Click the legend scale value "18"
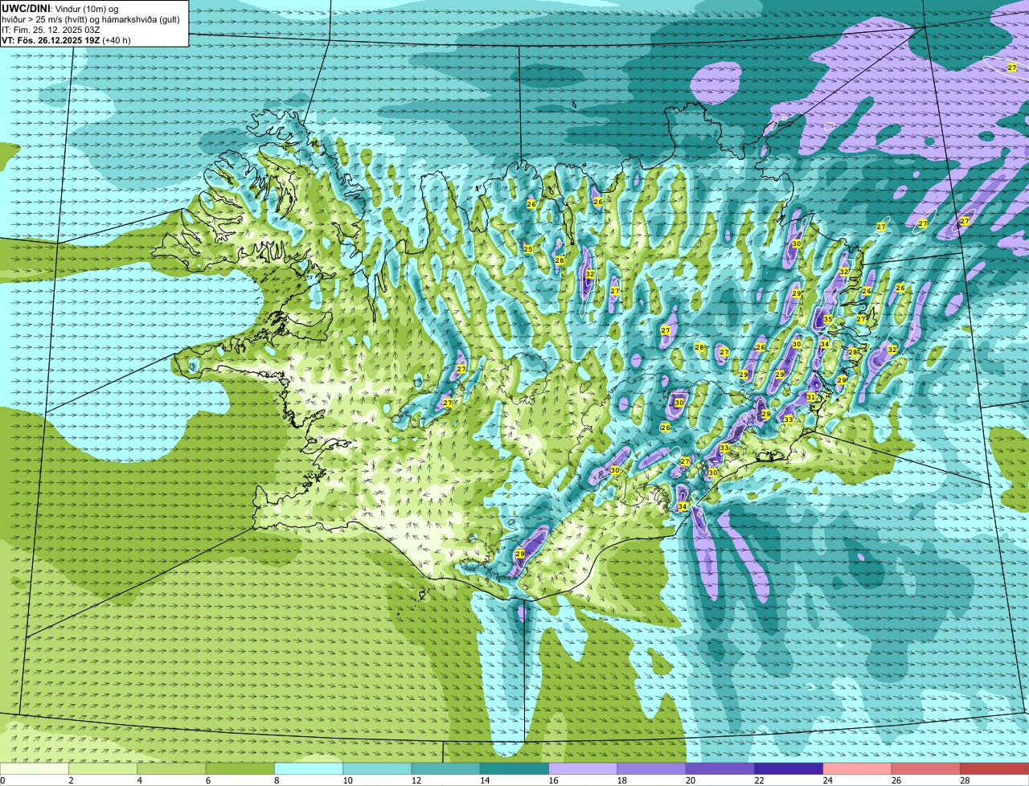 click(x=621, y=780)
